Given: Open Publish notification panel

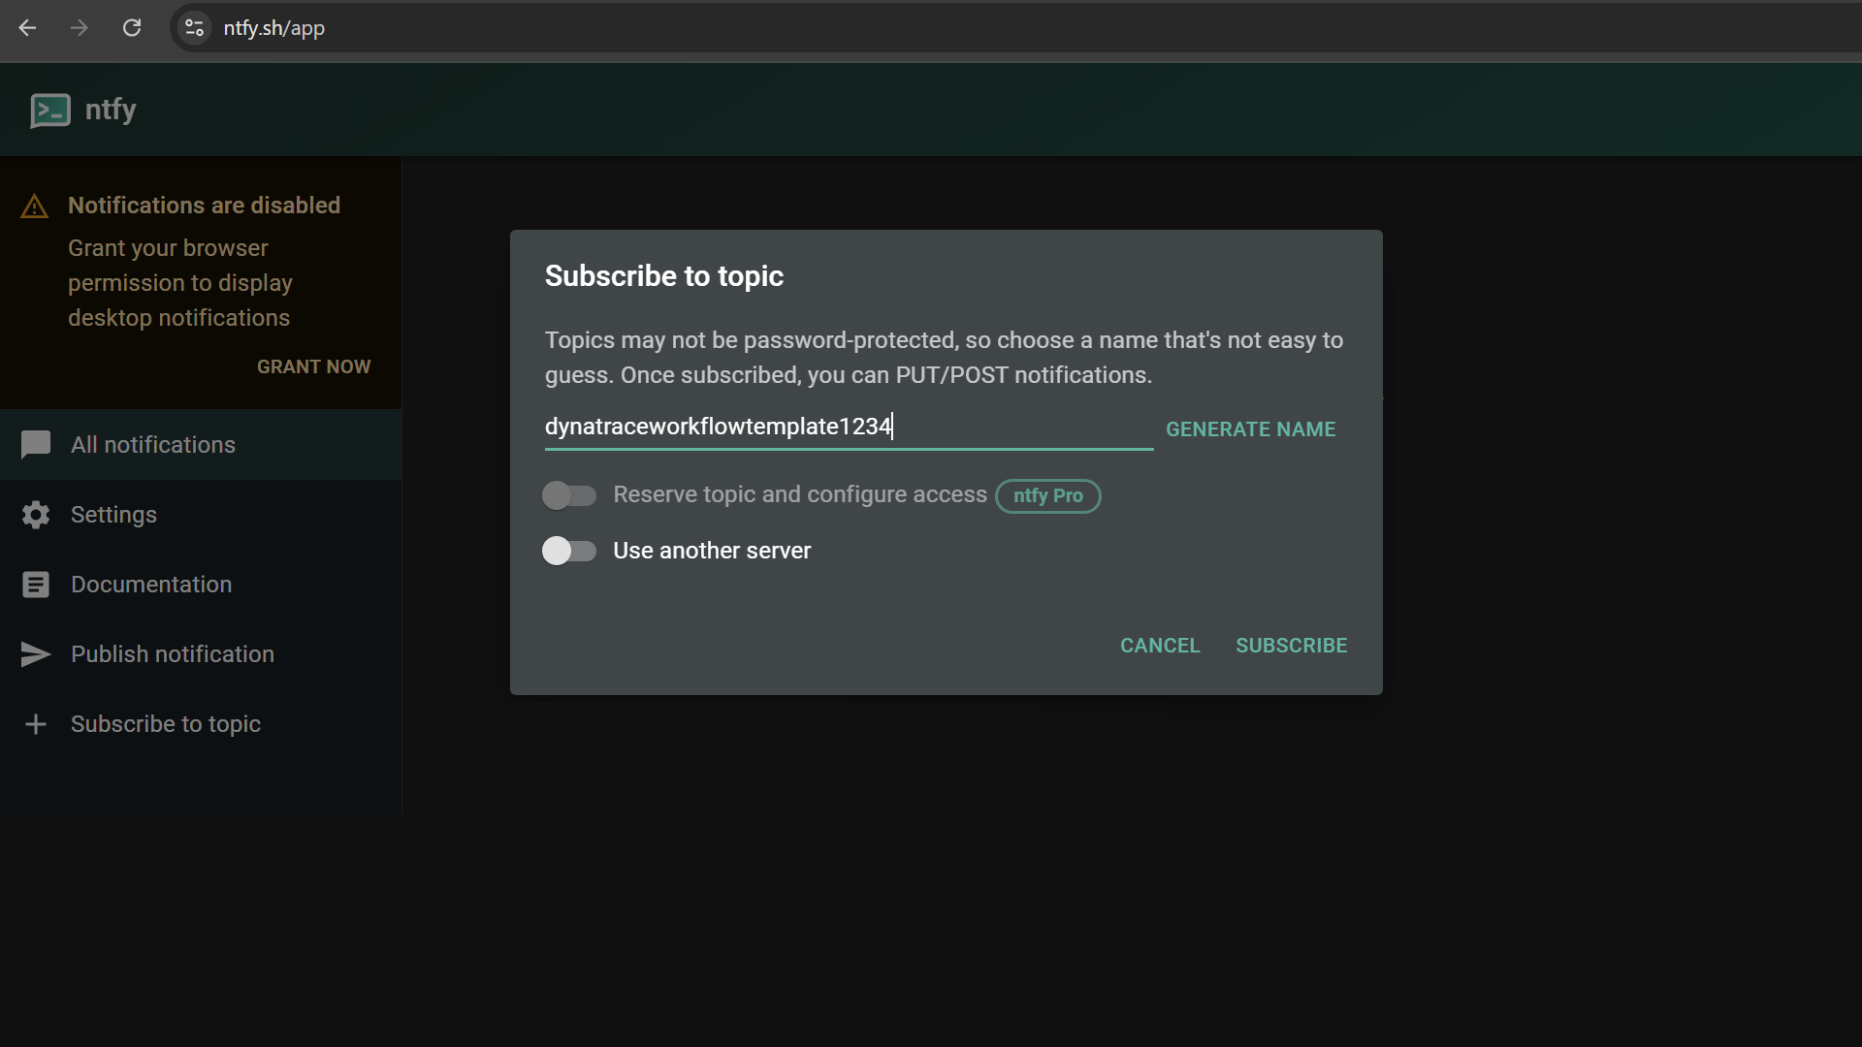Looking at the screenshot, I should point(173,654).
